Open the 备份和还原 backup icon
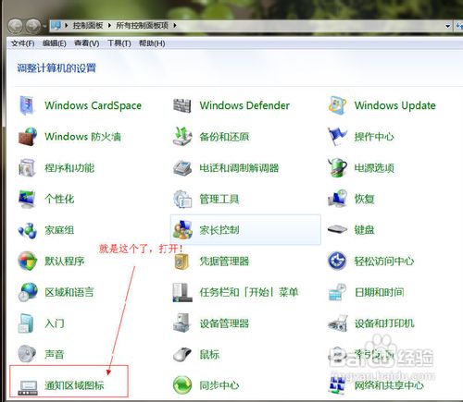 (182, 137)
